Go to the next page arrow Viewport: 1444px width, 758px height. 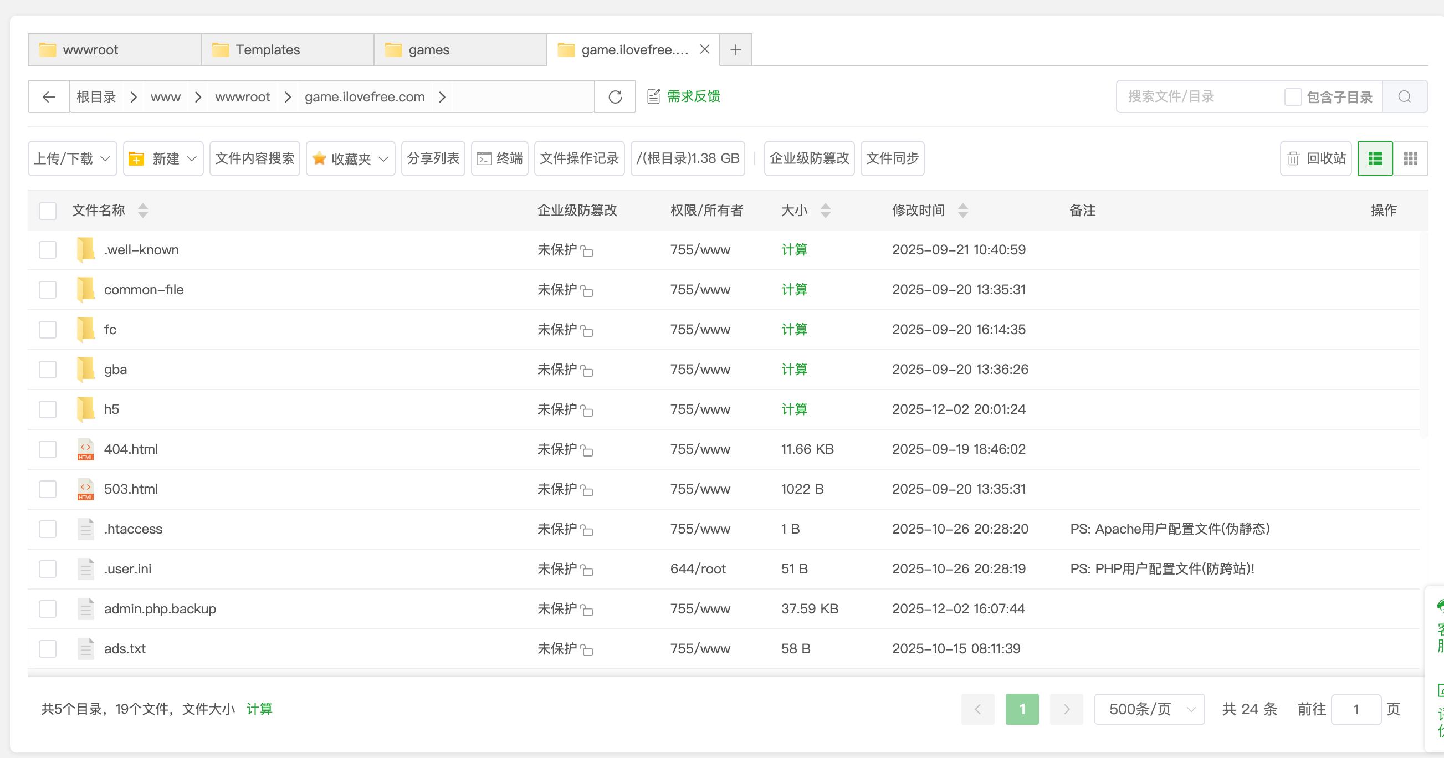click(1066, 709)
